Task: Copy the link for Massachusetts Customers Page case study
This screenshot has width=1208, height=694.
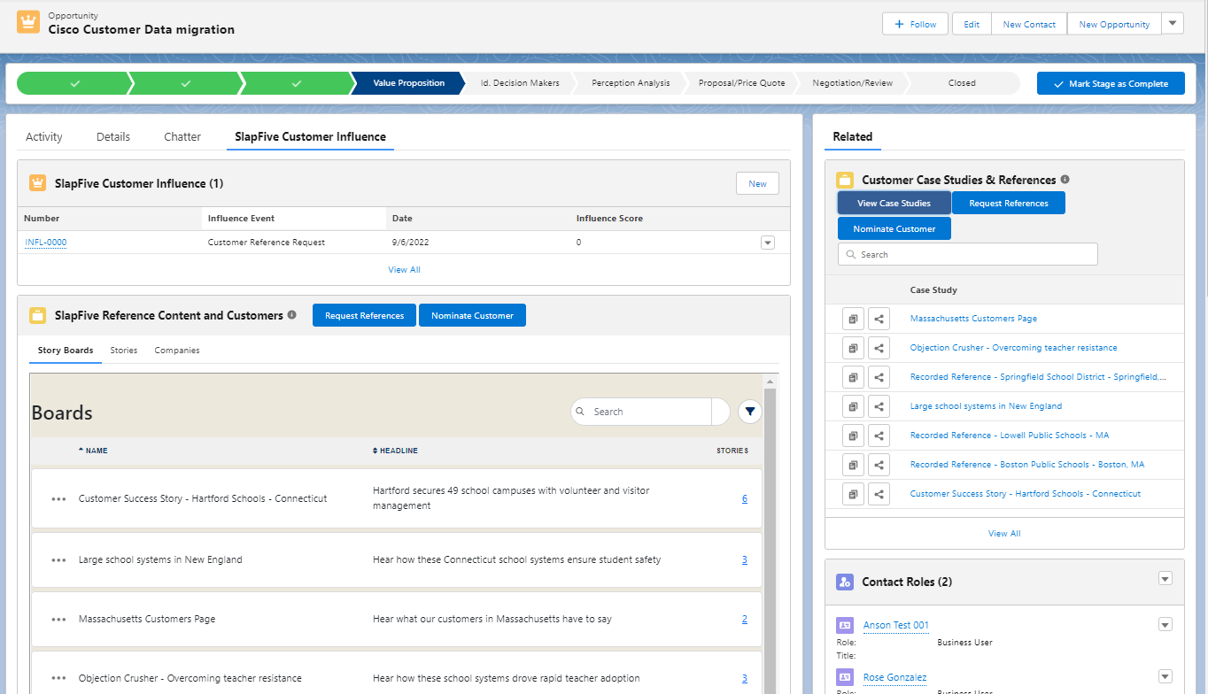Action: pos(853,318)
